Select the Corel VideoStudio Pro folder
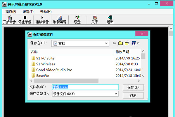Screen dimensions: 175x117 pos(52,70)
